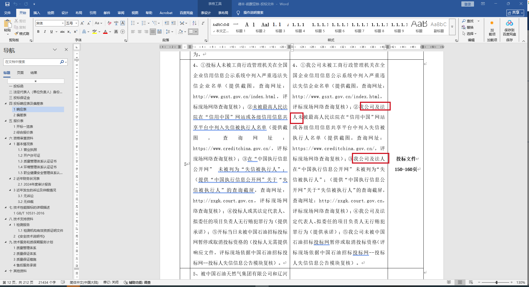Apply the red font color
Image resolution: width=529 pixels, height=287 pixels.
tap(105, 32)
